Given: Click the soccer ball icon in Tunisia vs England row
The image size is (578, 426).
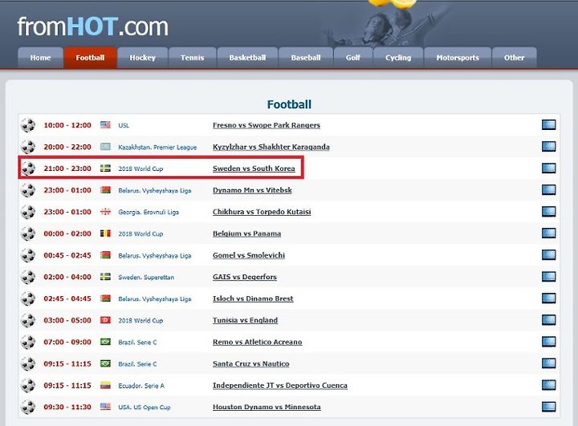Looking at the screenshot, I should [28, 320].
